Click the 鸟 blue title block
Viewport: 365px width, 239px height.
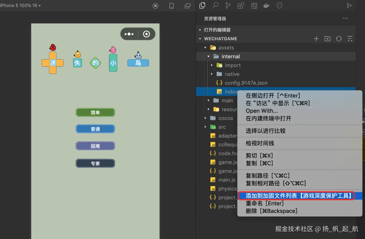(138, 63)
